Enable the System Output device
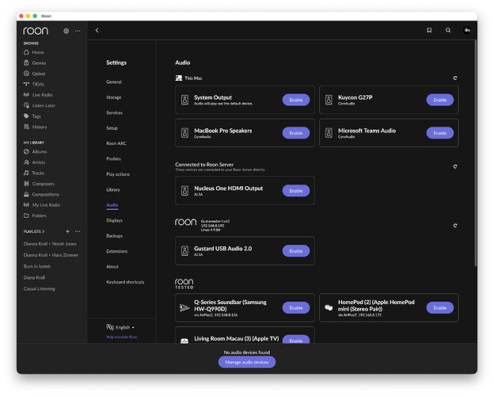 296,100
